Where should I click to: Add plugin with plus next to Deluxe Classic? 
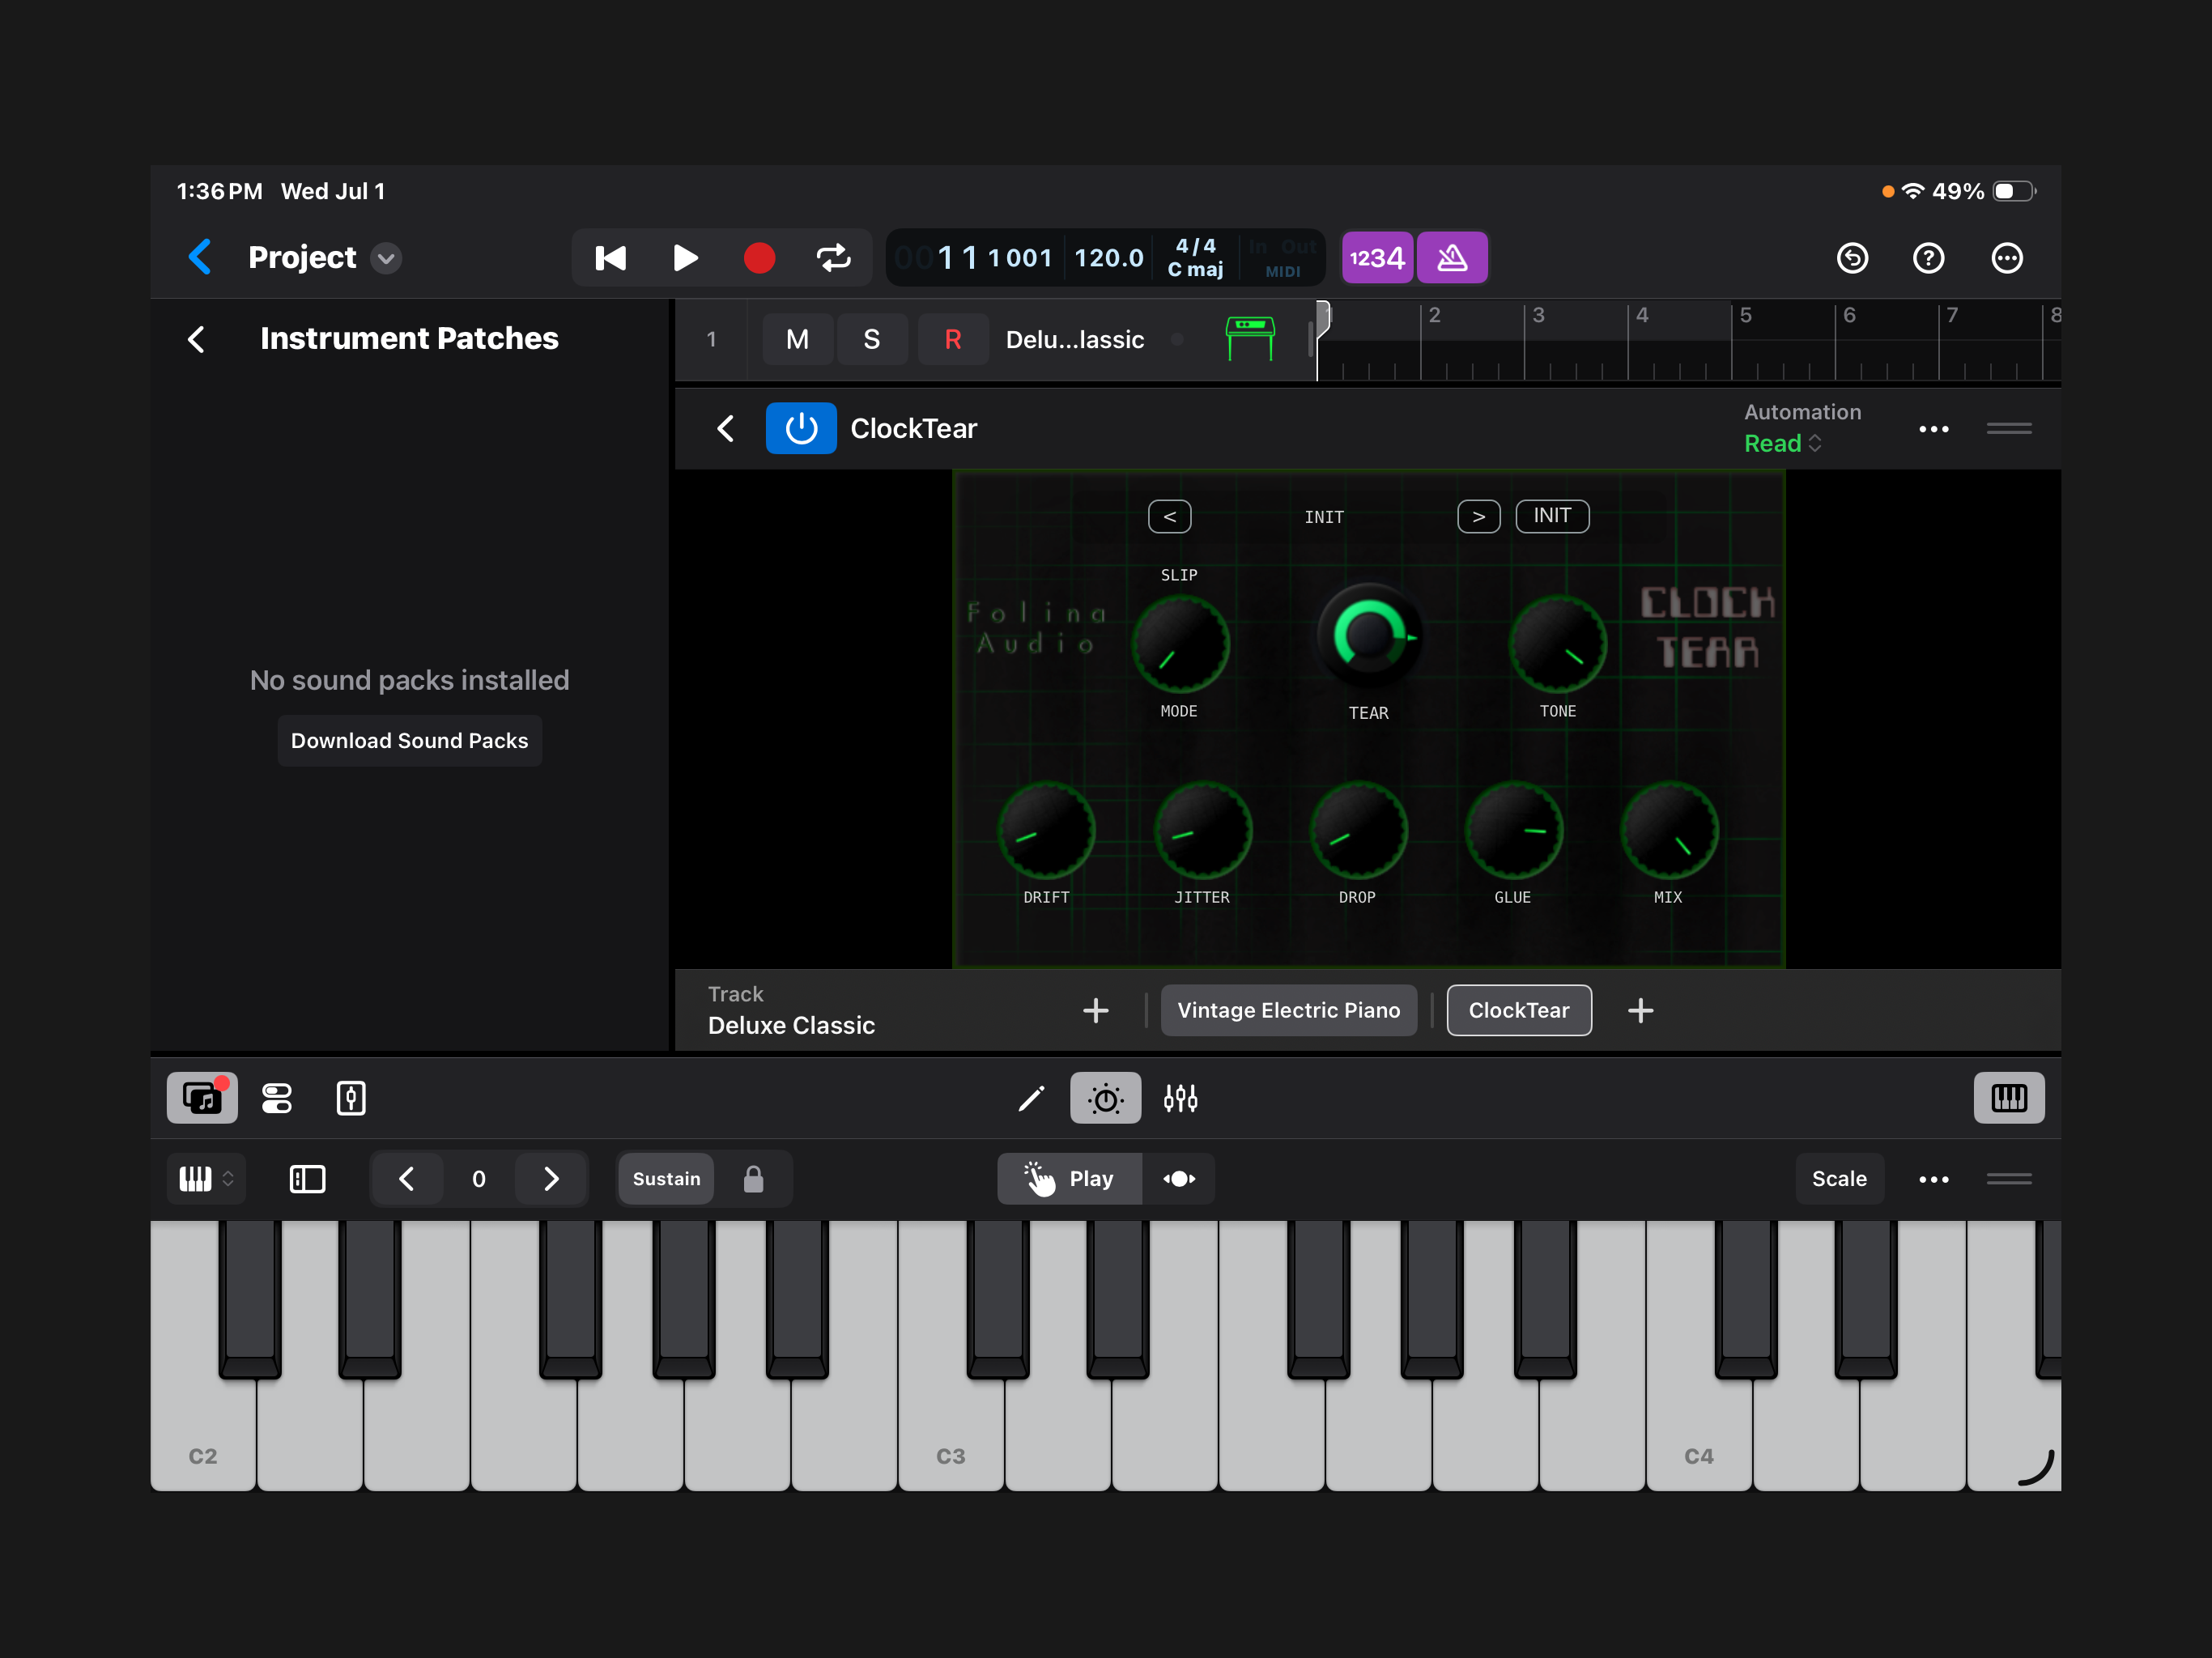click(1096, 1011)
